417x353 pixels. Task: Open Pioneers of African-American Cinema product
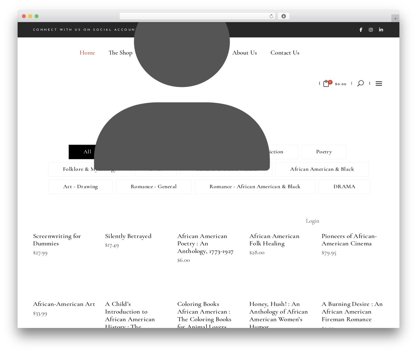[x=349, y=240]
